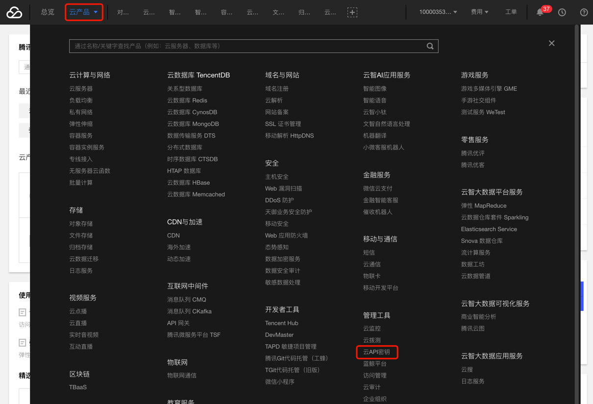This screenshot has height=404, width=593.
Task: Expand the 10000353 account dropdown
Action: tap(438, 12)
